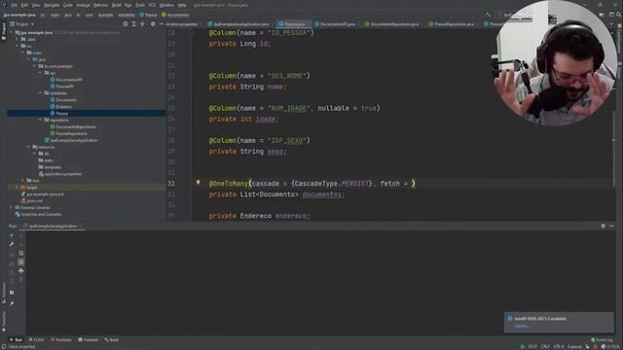Toggle the Project tool window side tab

[x=4, y=31]
